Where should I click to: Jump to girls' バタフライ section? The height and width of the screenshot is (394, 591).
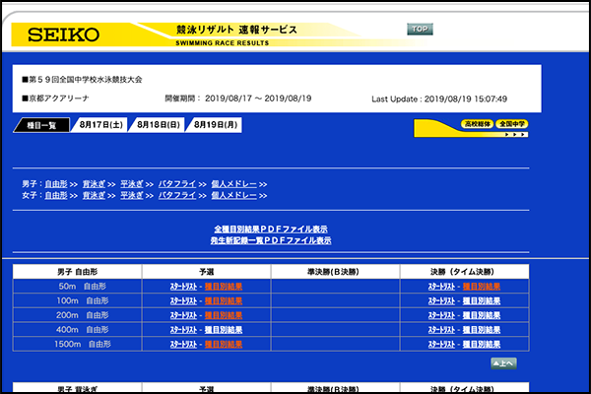click(x=176, y=195)
